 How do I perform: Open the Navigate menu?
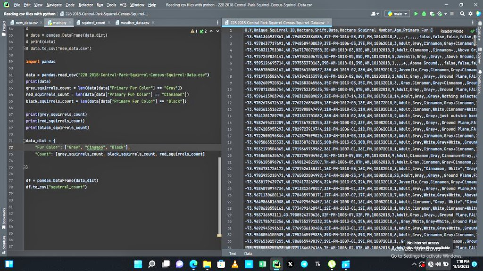[x=54, y=5]
